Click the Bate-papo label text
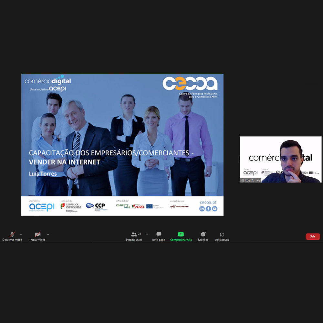This screenshot has height=323, width=323. [159, 240]
